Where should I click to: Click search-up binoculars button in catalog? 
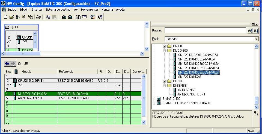250,31
